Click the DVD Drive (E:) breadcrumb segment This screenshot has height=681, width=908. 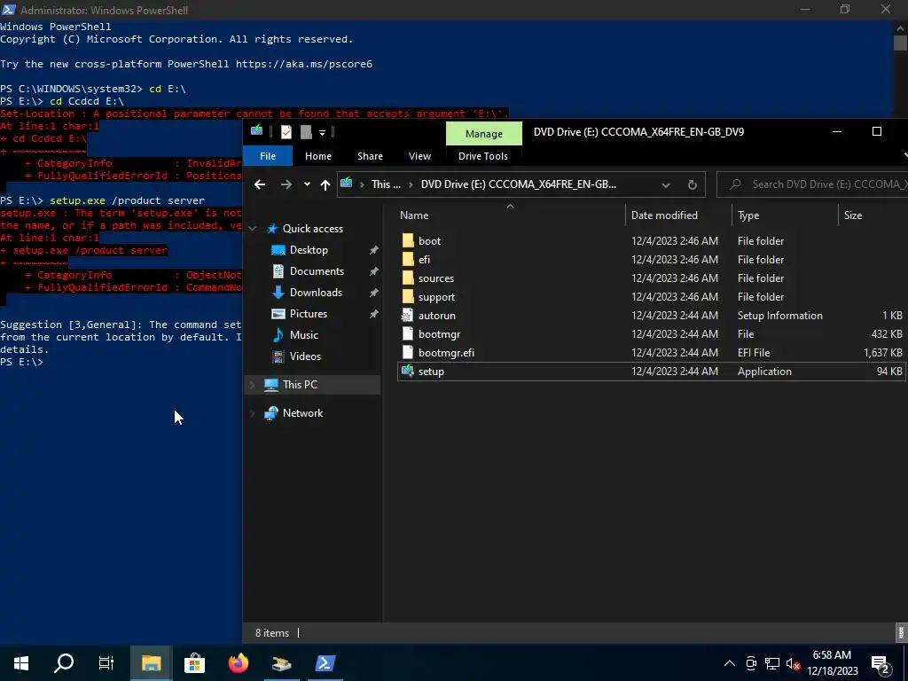coord(518,184)
